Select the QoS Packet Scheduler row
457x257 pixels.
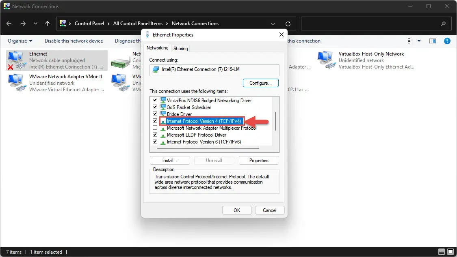(189, 107)
